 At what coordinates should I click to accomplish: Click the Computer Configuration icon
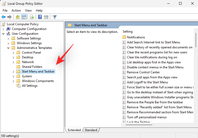pos(8,29)
